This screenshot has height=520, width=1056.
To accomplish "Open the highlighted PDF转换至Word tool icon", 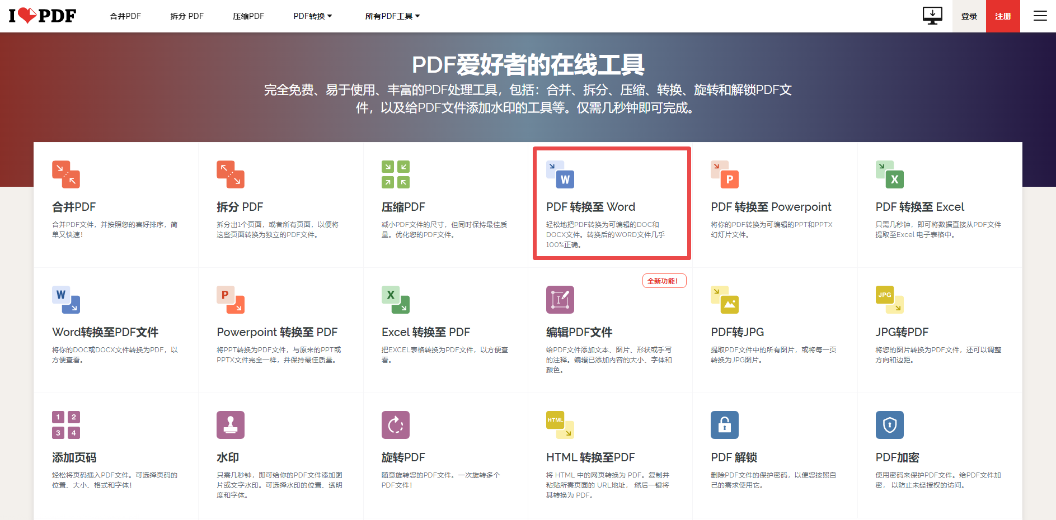I will (x=559, y=174).
